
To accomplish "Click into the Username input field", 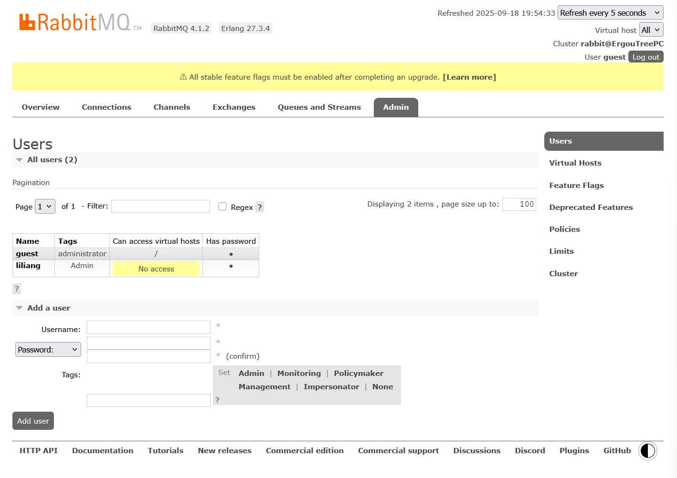I will click(148, 327).
